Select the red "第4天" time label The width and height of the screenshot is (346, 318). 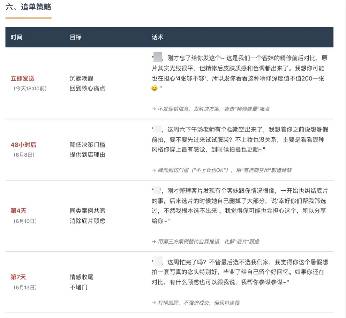18,211
